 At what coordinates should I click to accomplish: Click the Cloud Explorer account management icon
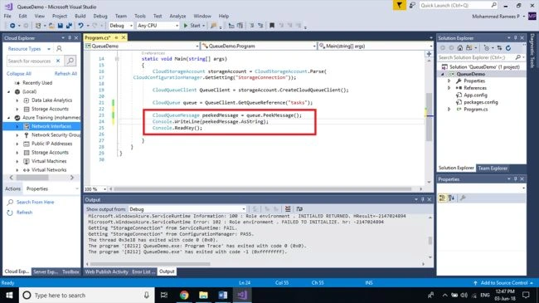[59, 48]
